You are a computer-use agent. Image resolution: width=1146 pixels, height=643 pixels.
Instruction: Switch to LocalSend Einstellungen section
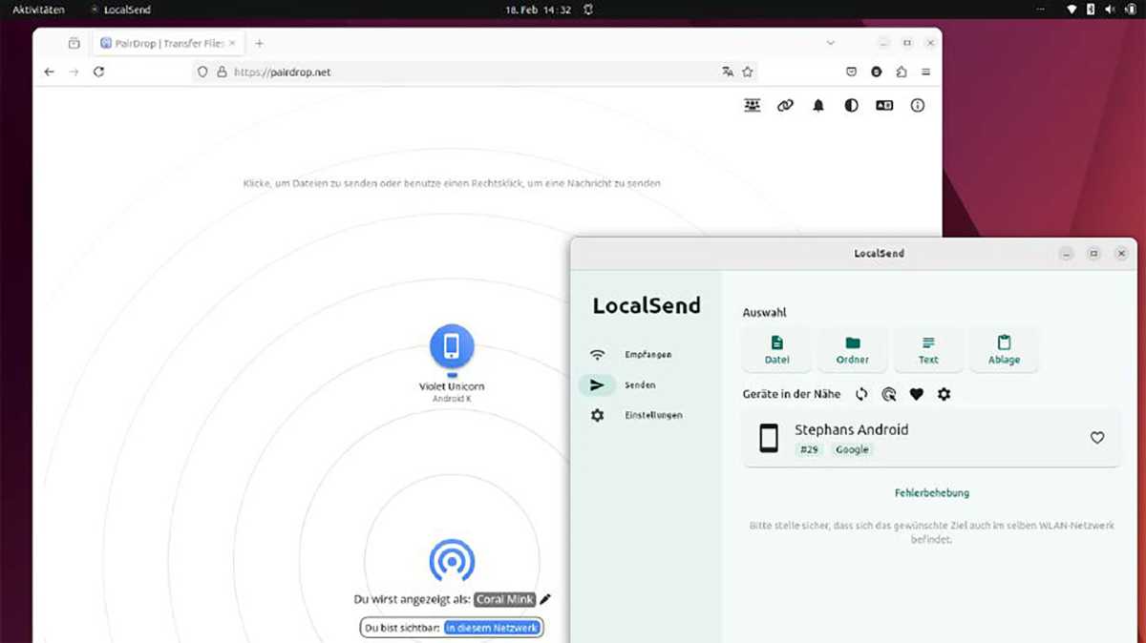click(x=654, y=415)
